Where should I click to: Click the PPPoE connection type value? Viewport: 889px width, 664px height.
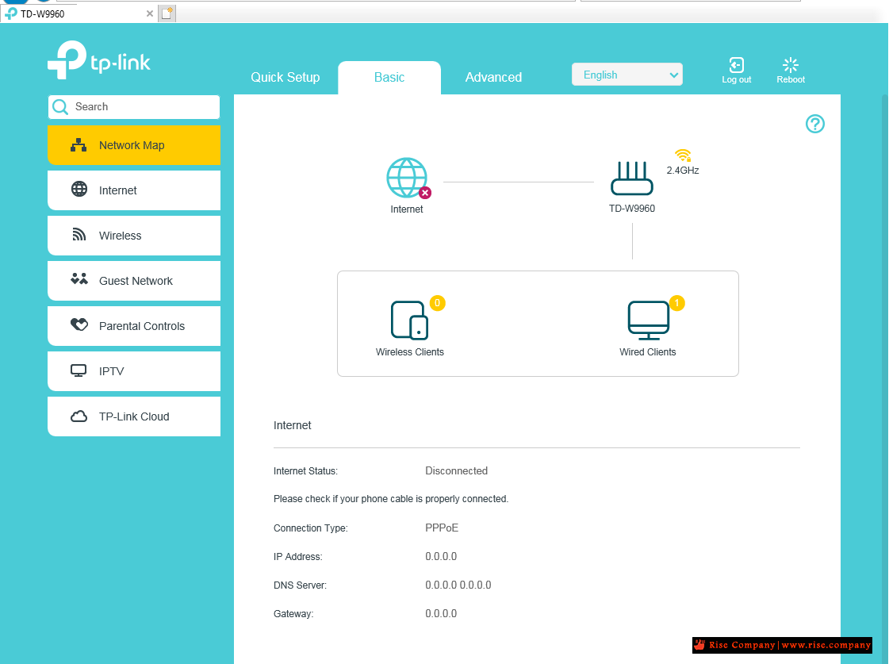coord(442,528)
